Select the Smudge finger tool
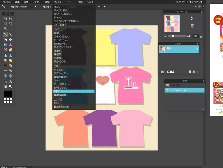The width and height of the screenshot is (223, 168). pyautogui.click(x=6, y=60)
